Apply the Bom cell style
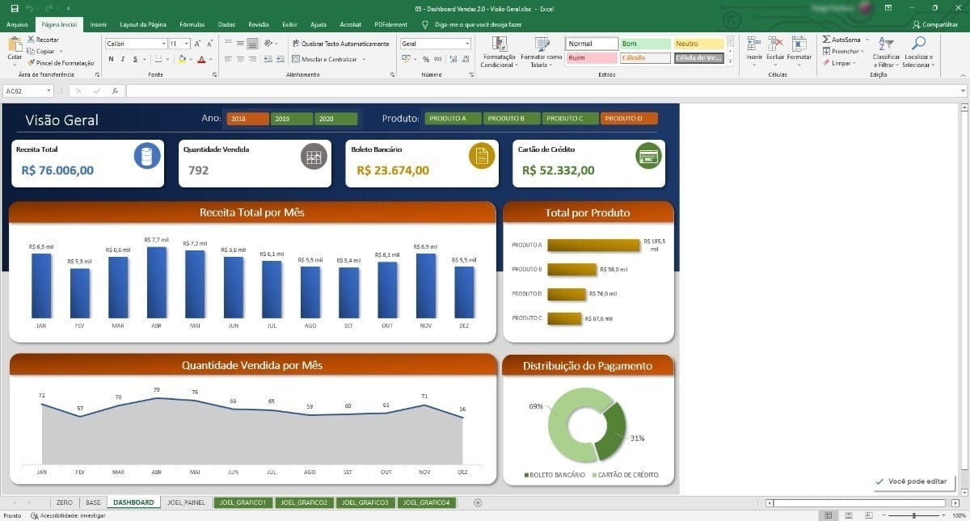The image size is (970, 521). 645,44
